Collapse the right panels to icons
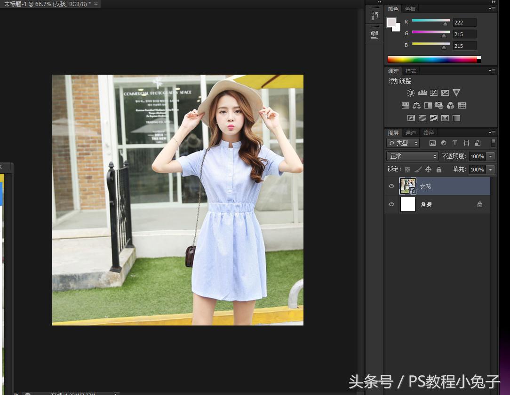 (494, 2)
